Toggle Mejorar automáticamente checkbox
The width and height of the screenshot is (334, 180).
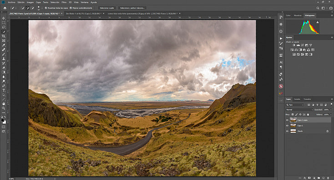(x=71, y=8)
